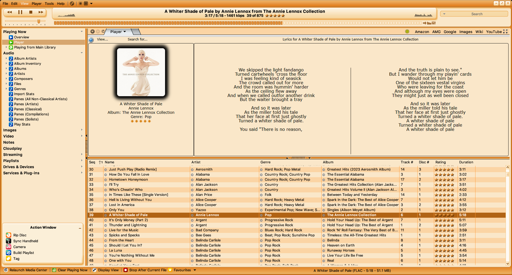Click the Rip Disc icon
512x275 pixels.
[9, 235]
